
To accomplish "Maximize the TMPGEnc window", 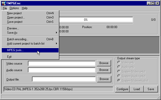I will tap(153, 3).
